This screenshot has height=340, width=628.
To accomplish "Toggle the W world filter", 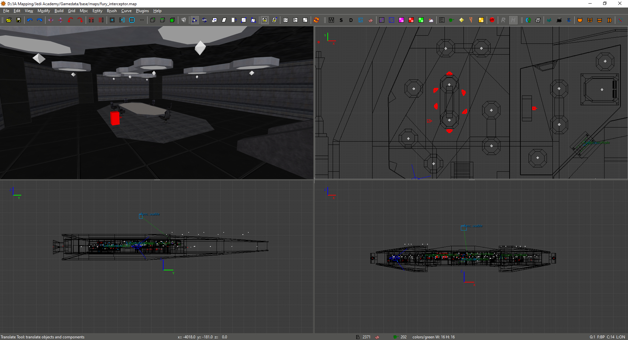I will (x=331, y=20).
